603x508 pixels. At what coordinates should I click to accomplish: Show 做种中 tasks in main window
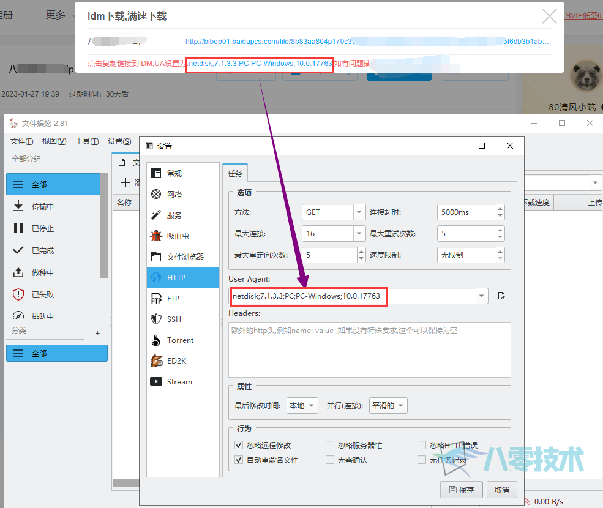pos(53,272)
